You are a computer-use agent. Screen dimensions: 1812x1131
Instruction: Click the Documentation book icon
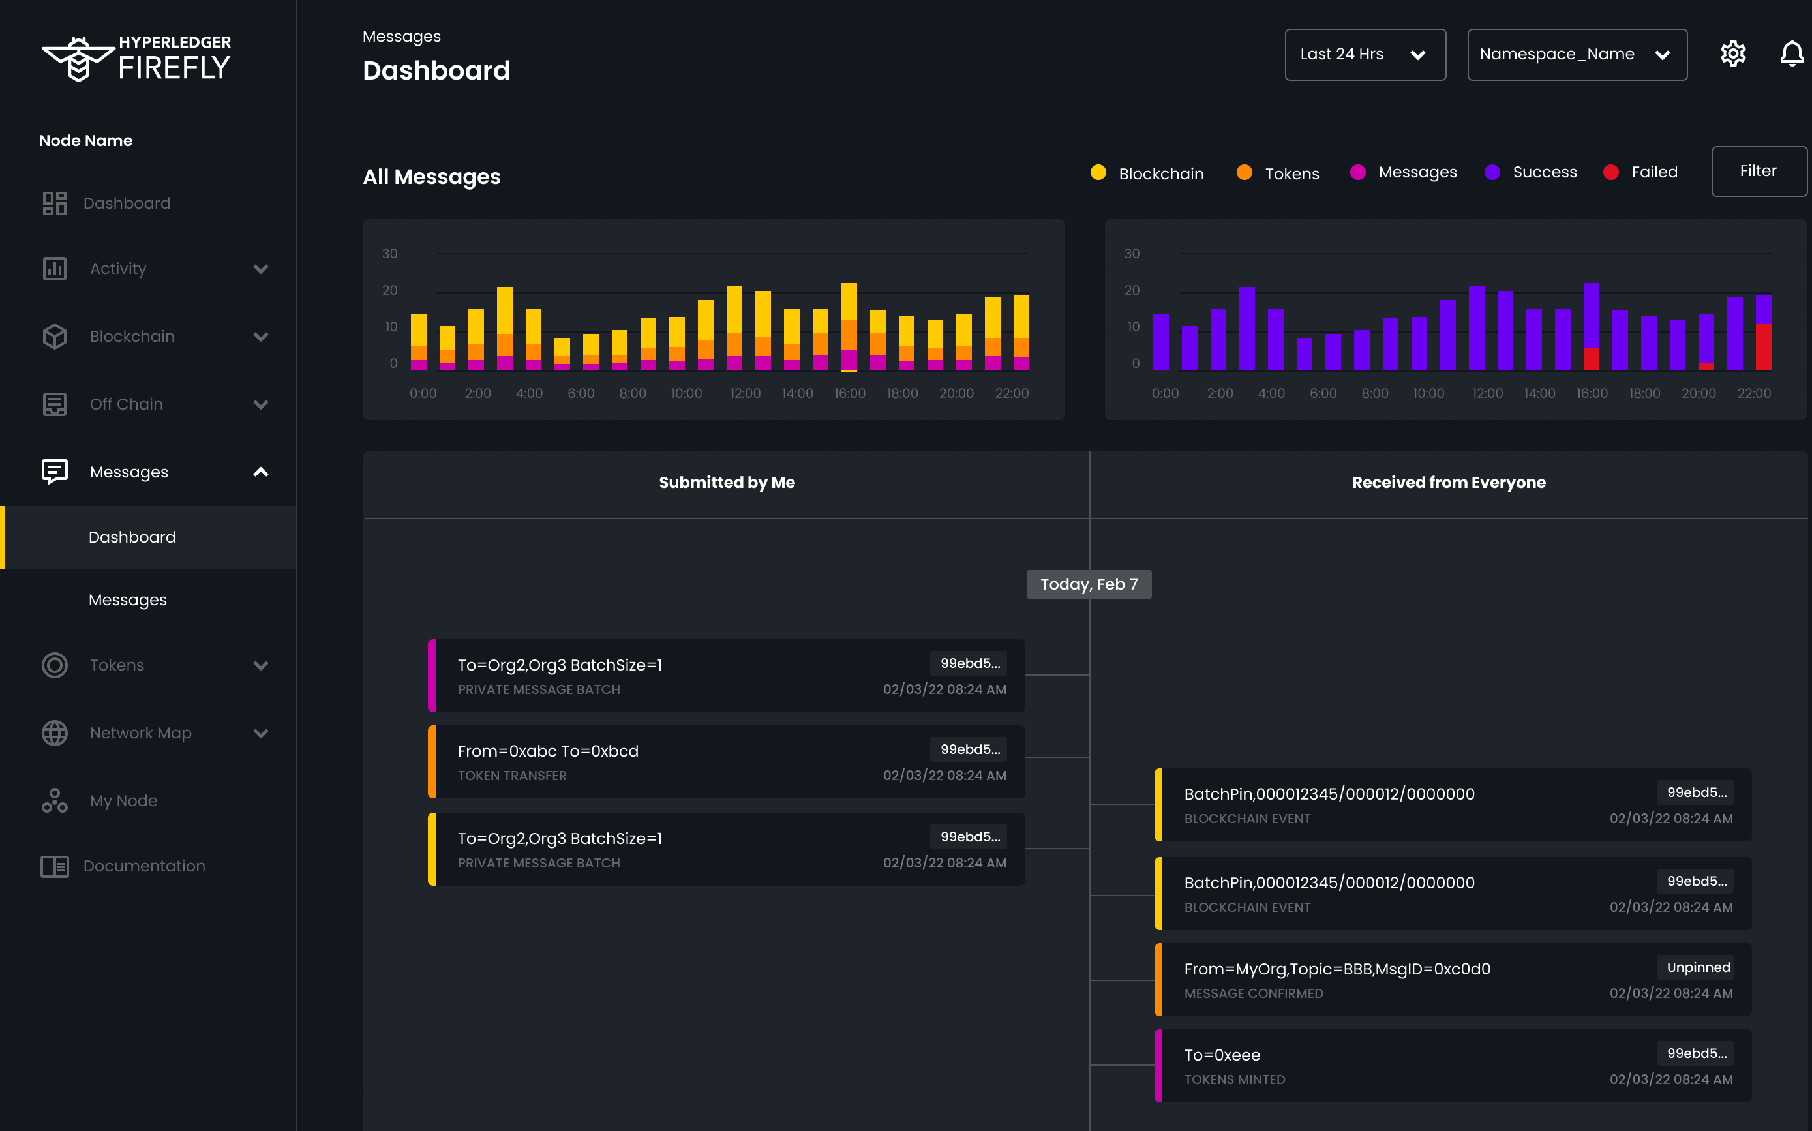point(55,866)
